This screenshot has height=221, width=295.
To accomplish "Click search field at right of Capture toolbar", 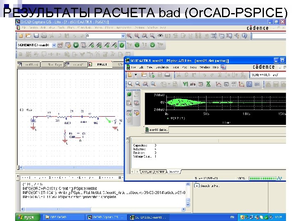I will tap(269, 36).
